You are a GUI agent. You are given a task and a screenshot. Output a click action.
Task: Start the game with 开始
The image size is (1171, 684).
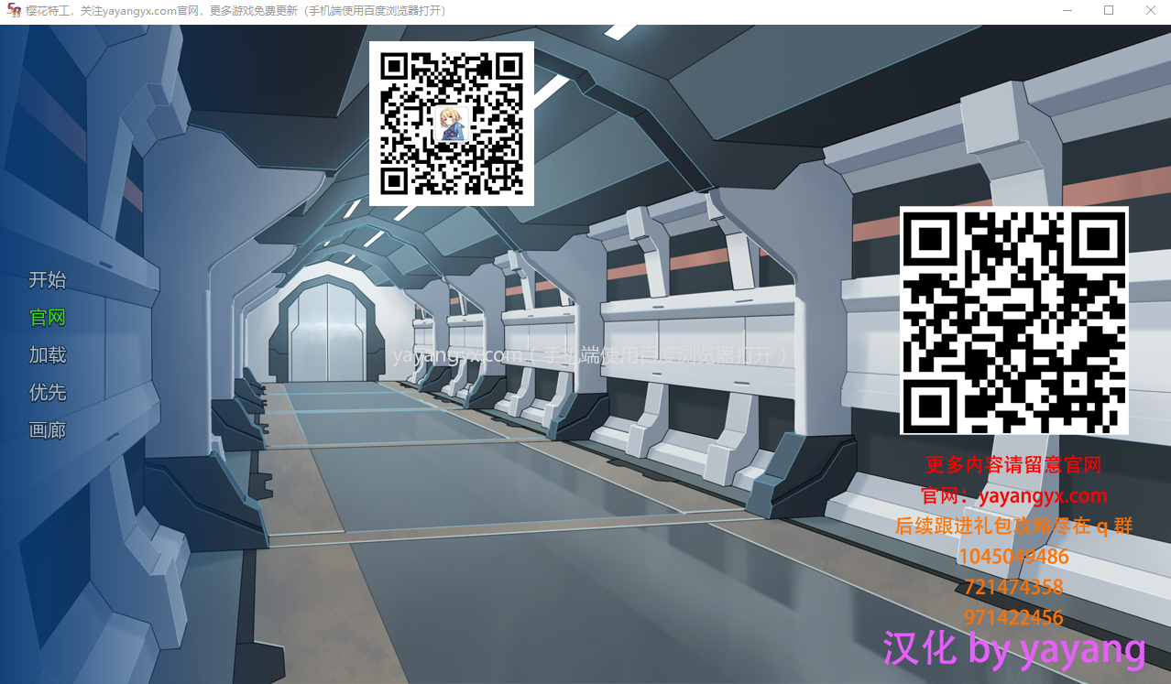tap(48, 280)
